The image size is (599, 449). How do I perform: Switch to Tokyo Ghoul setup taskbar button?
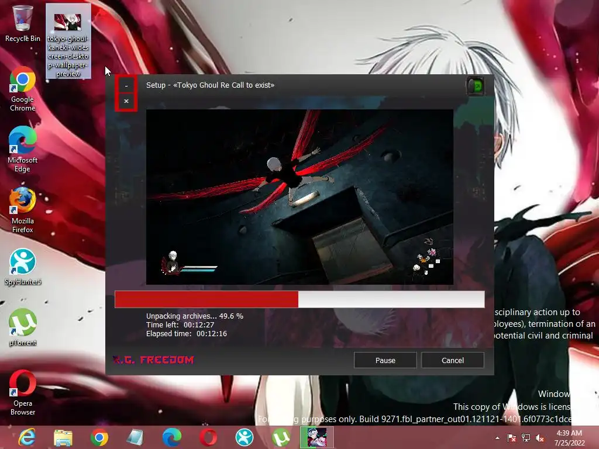point(316,437)
